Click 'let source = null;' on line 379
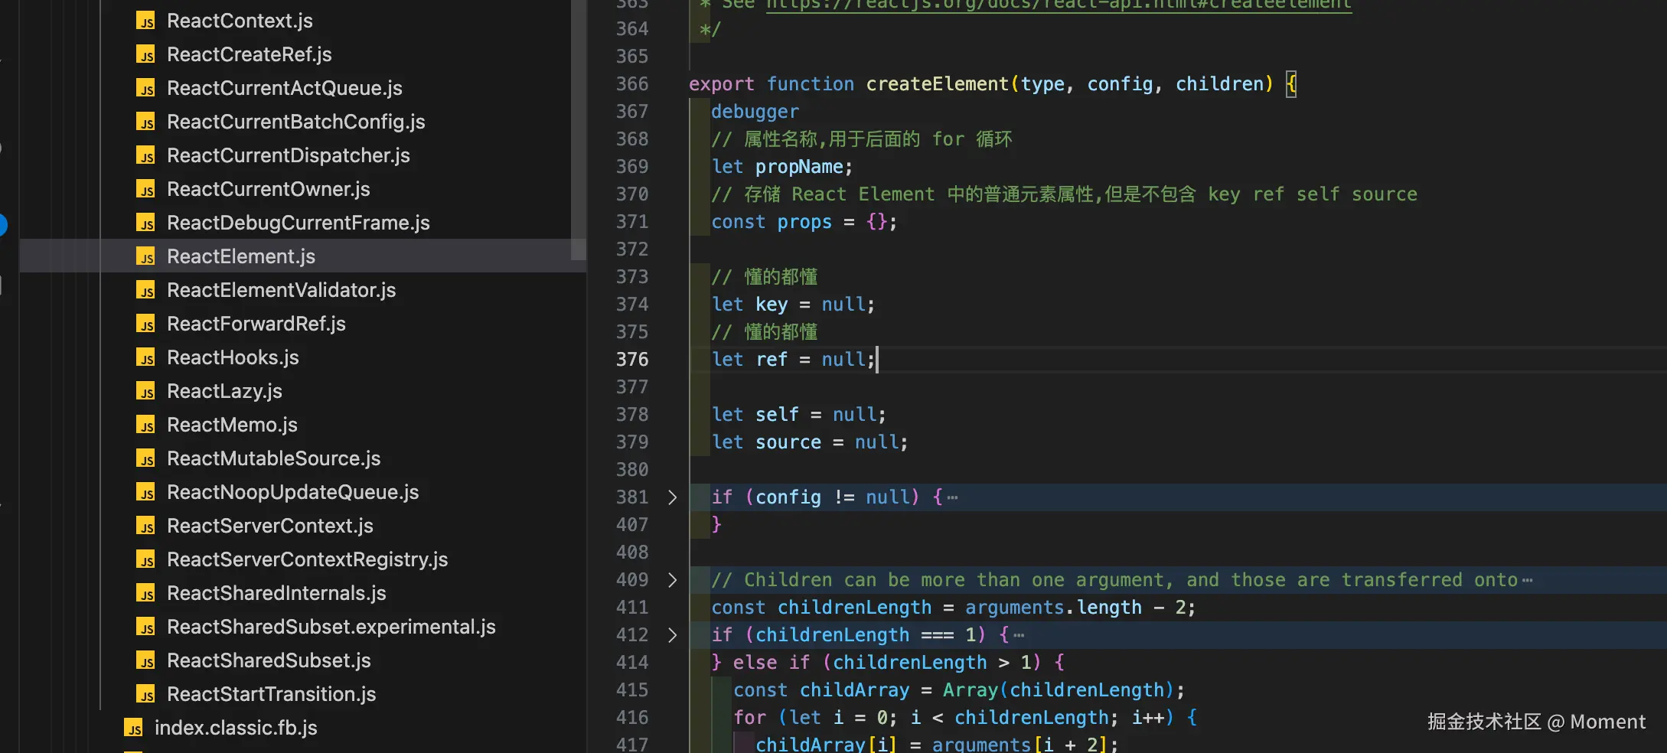 coord(810,442)
